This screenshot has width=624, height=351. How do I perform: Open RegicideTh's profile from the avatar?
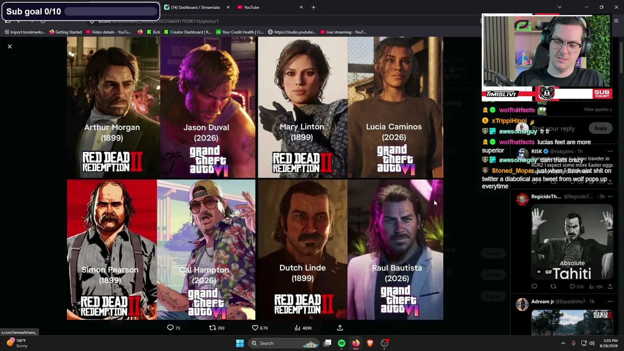pos(522,199)
